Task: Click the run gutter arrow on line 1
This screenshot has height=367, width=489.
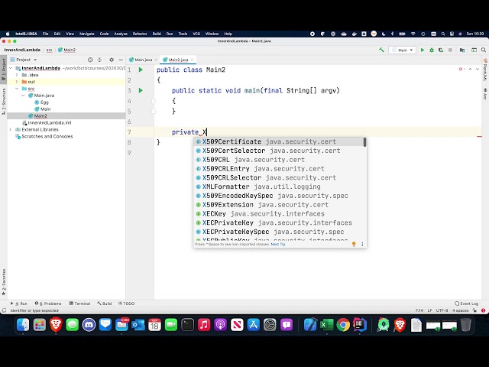Action: [x=141, y=70]
